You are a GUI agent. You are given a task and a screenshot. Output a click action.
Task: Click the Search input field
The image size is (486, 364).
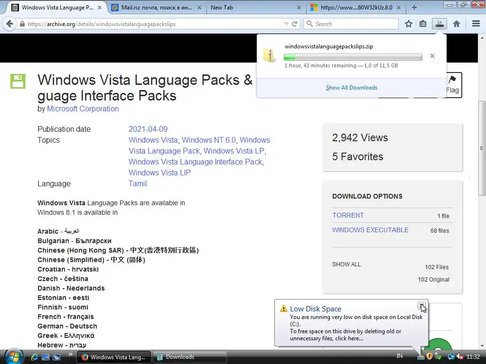[351, 24]
